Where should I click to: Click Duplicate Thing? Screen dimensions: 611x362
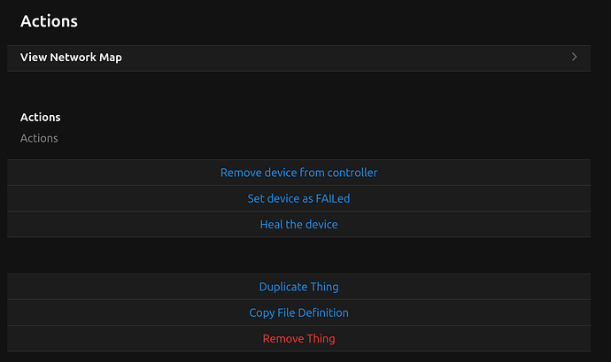298,287
